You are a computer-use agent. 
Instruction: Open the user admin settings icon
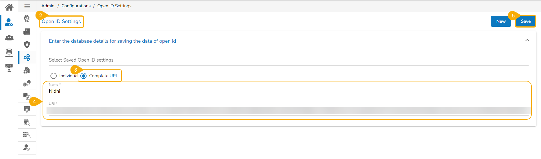[x=9, y=22]
